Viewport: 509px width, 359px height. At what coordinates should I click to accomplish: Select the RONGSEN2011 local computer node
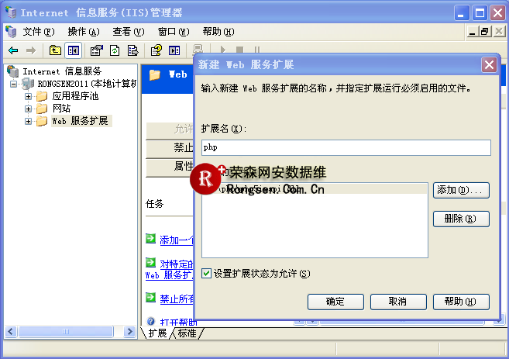coord(85,84)
